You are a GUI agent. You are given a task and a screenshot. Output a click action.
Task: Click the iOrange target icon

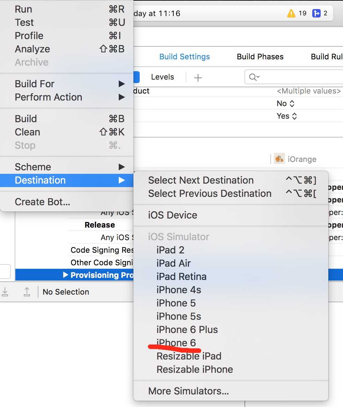coord(279,159)
